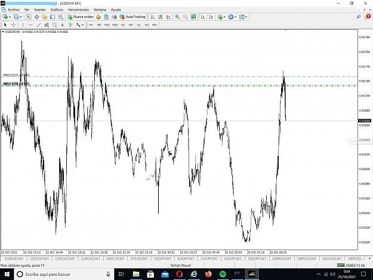
Task: Open the Profiles toolbar icon
Action: click(16, 17)
